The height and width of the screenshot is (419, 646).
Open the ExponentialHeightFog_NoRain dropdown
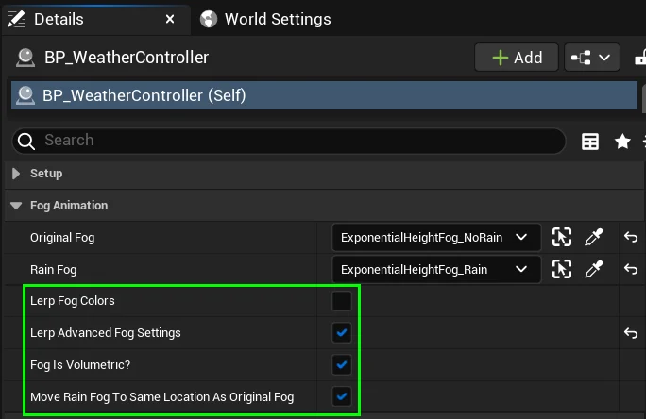pos(435,238)
